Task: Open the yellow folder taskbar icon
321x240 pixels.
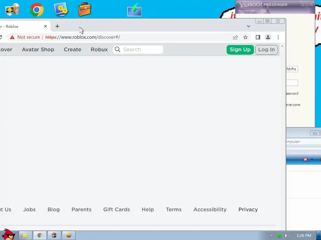Action: [x=25, y=236]
